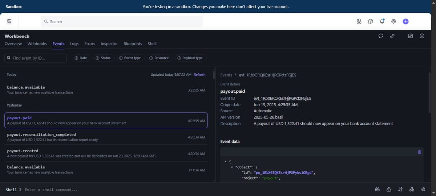Click the Event data heading
The height and width of the screenshot is (196, 436).
tap(230, 141)
